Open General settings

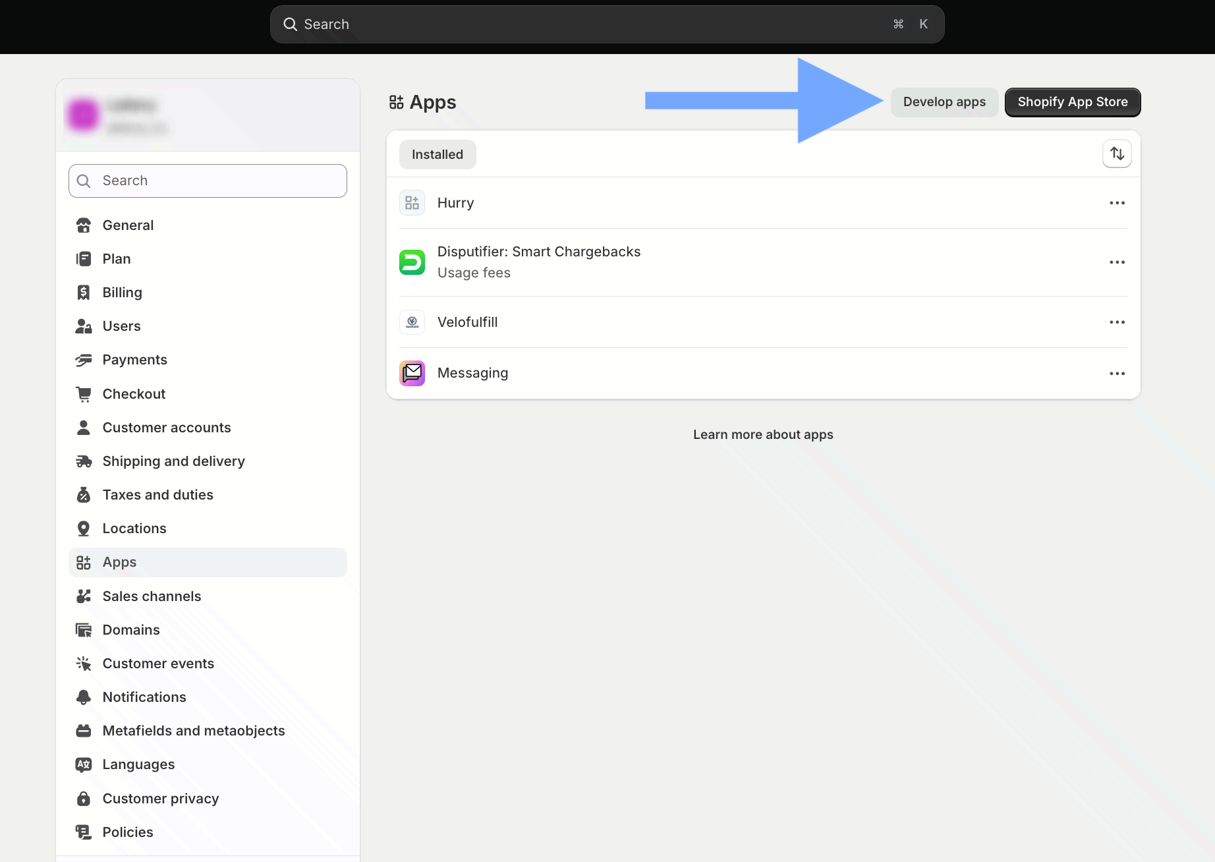click(208, 225)
